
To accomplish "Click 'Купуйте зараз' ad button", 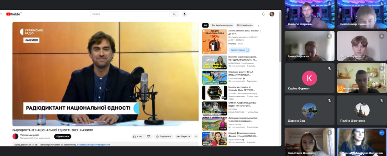I will (239, 50).
